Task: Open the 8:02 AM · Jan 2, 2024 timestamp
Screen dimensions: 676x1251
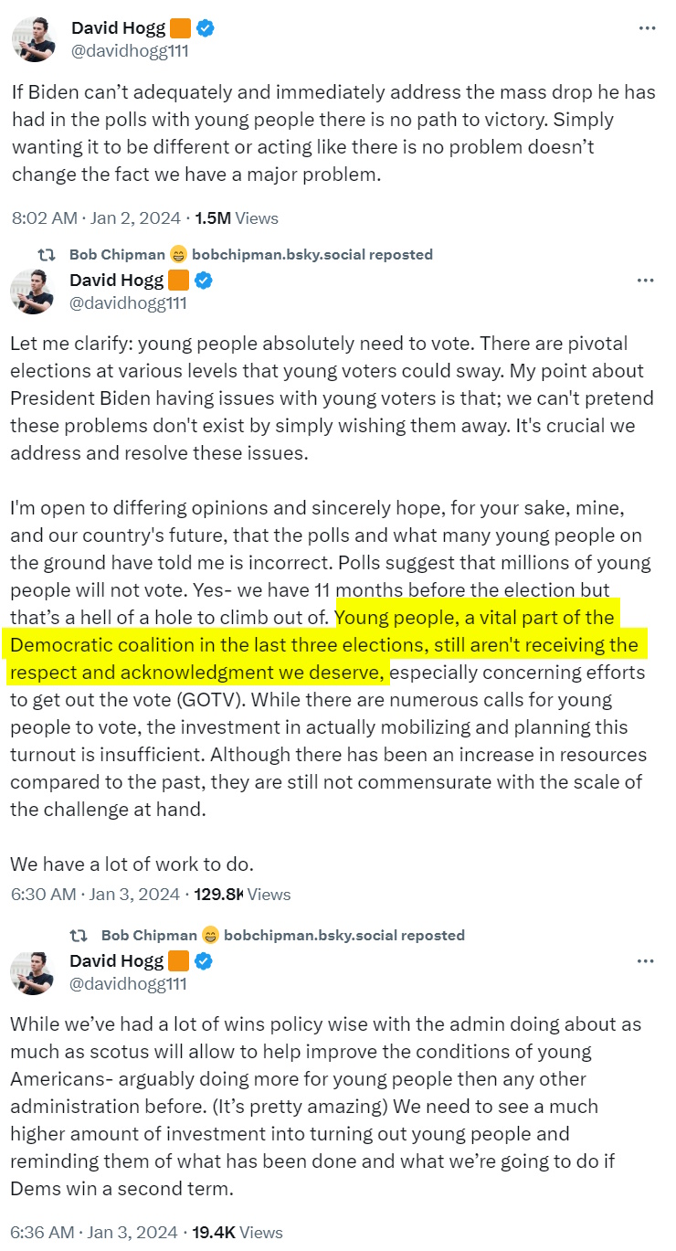Action: click(96, 218)
